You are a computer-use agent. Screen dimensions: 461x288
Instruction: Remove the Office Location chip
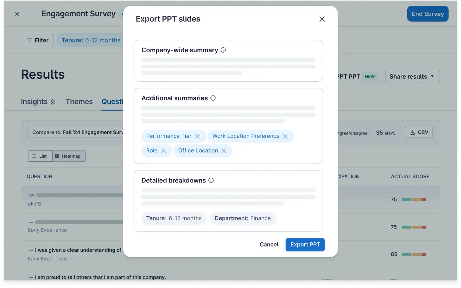224,151
